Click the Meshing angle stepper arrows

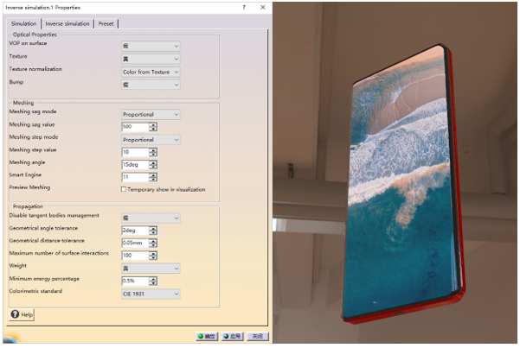coord(153,164)
